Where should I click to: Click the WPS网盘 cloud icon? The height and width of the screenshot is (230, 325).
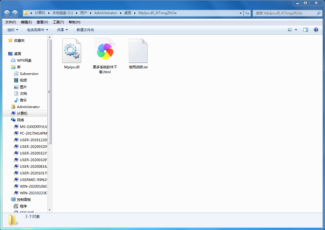pyautogui.click(x=13, y=60)
